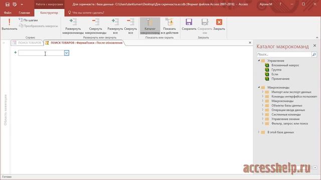Click the action catalog Поиск field

284,54
